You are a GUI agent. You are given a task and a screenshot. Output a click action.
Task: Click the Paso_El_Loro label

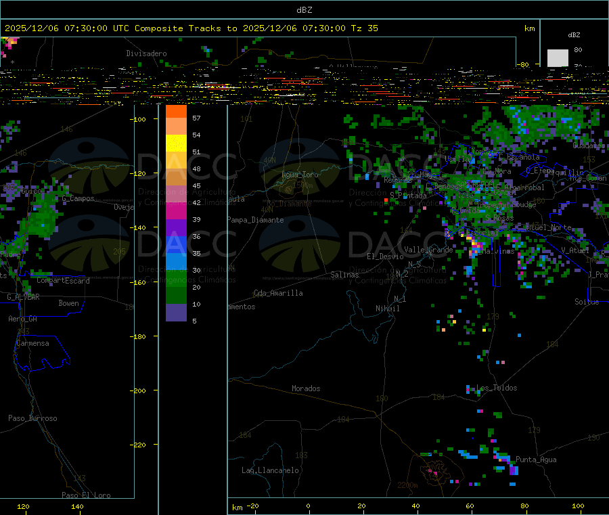(86, 495)
